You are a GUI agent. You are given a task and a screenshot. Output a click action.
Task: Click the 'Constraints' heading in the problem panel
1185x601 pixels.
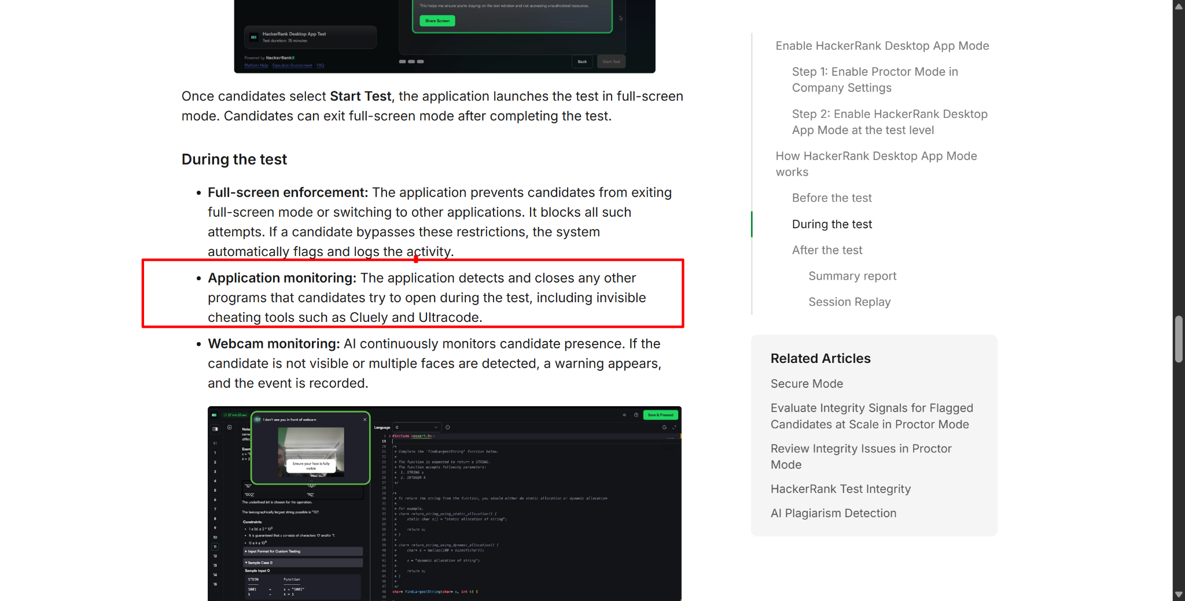tap(252, 522)
